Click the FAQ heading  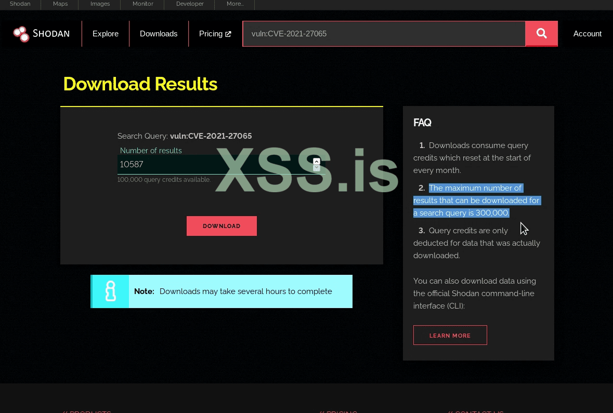coord(422,123)
